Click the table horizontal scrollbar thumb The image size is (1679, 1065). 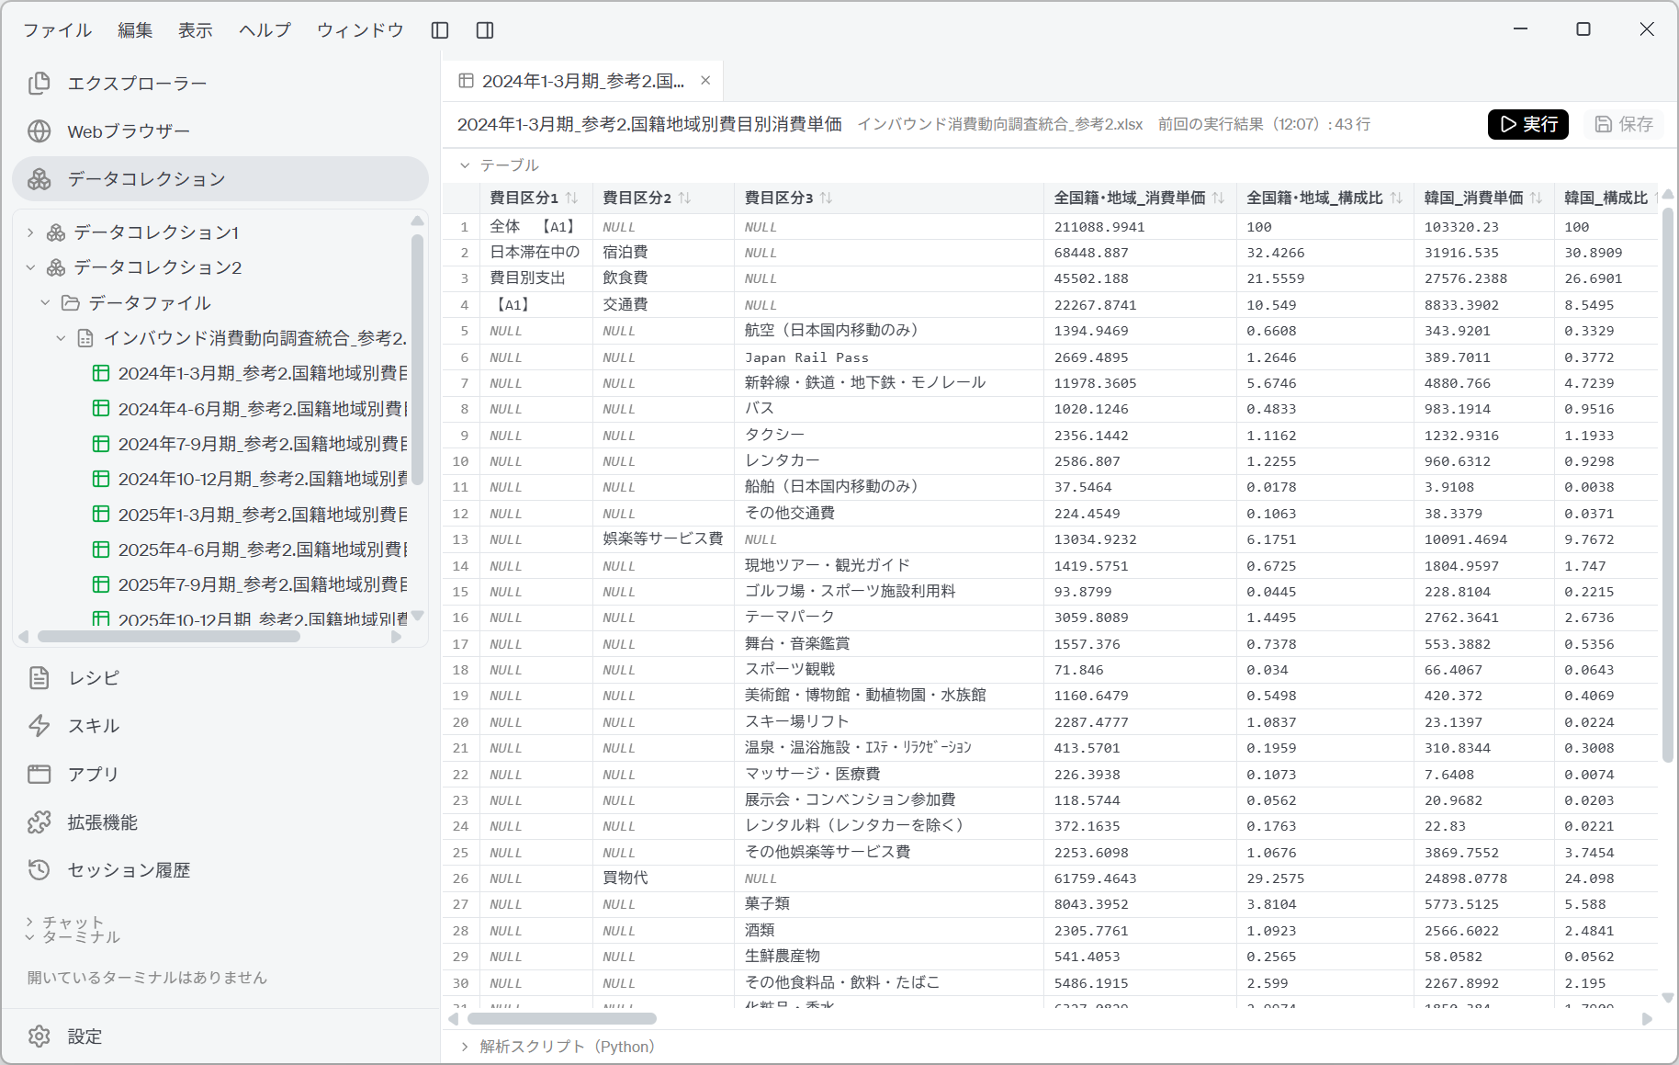(562, 1018)
